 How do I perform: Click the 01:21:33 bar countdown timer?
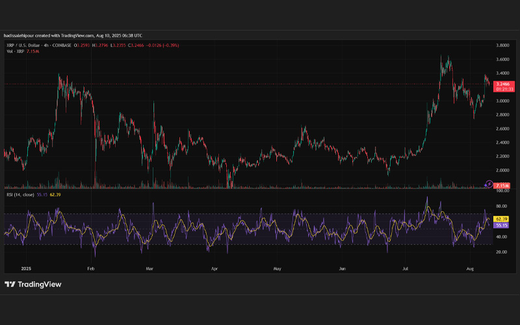tap(504, 89)
